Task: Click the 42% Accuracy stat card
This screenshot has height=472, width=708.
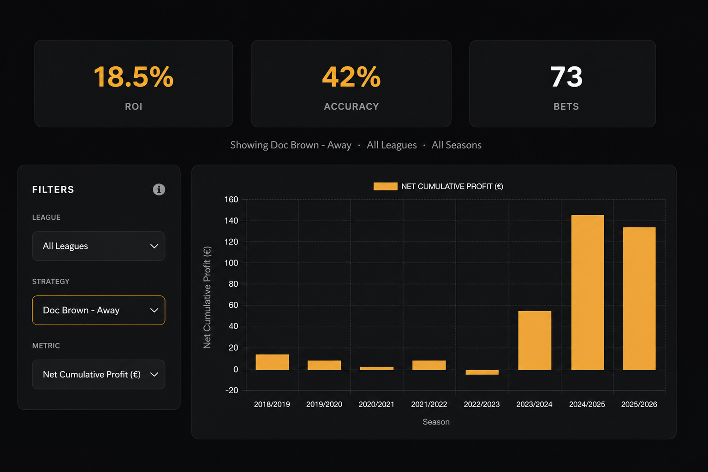Action: click(x=351, y=83)
